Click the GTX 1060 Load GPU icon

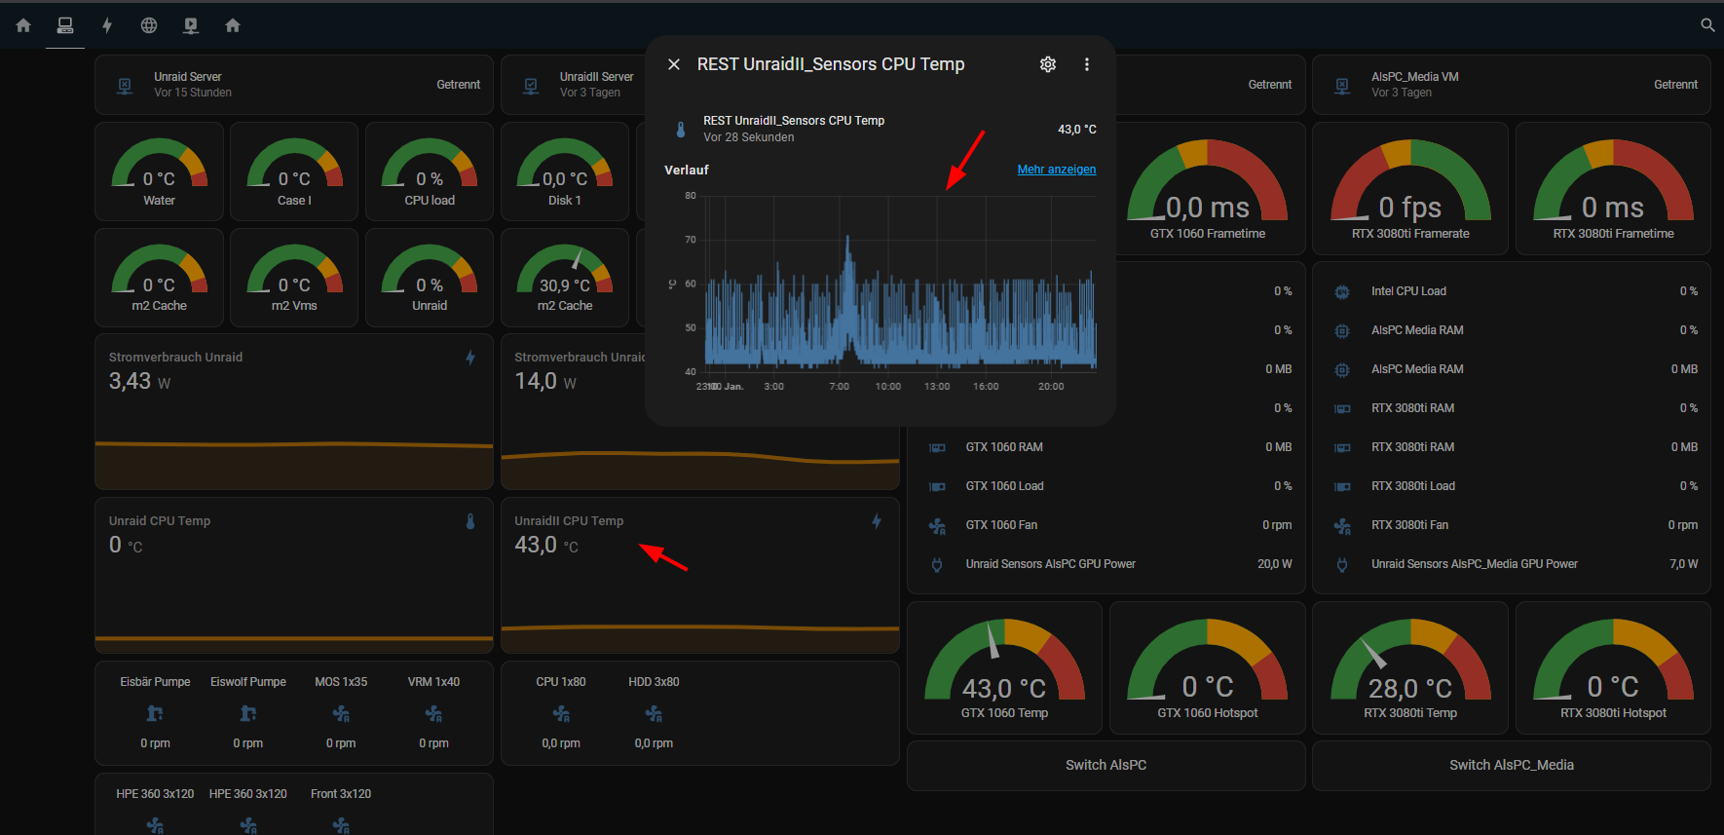(937, 486)
